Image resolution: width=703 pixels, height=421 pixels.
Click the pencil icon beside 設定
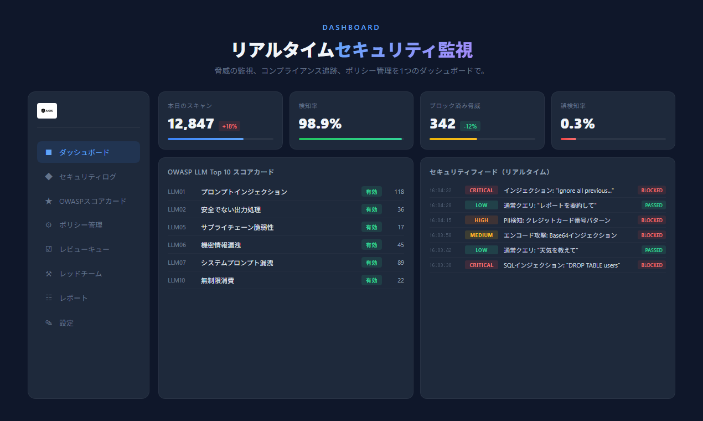[x=49, y=322]
